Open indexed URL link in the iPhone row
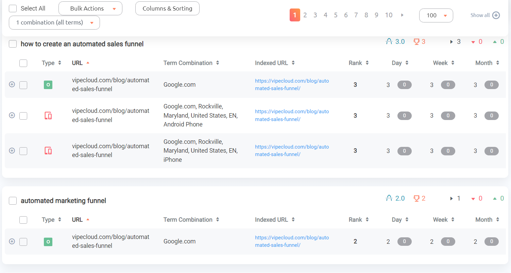 292,150
